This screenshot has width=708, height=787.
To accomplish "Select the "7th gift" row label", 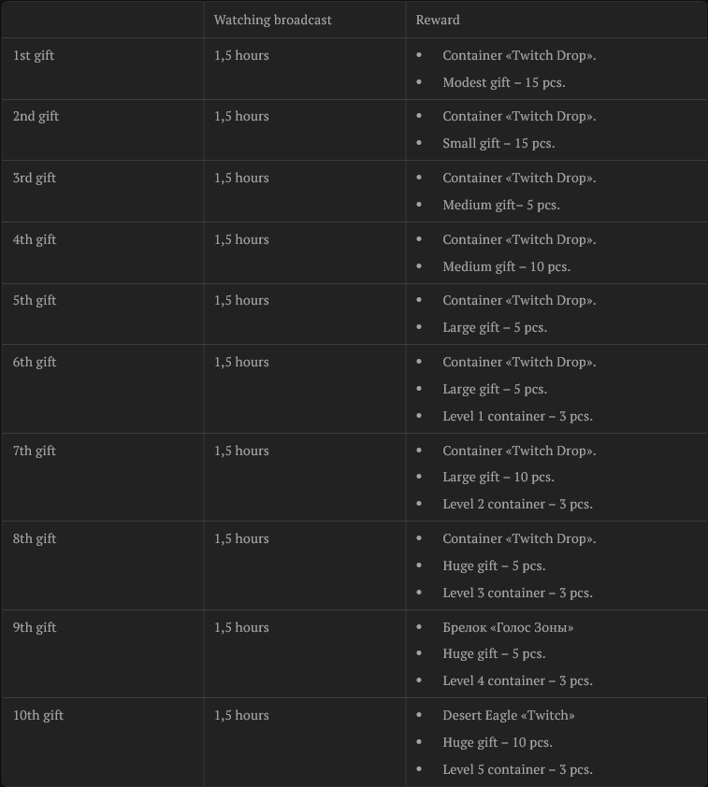I will [x=35, y=451].
